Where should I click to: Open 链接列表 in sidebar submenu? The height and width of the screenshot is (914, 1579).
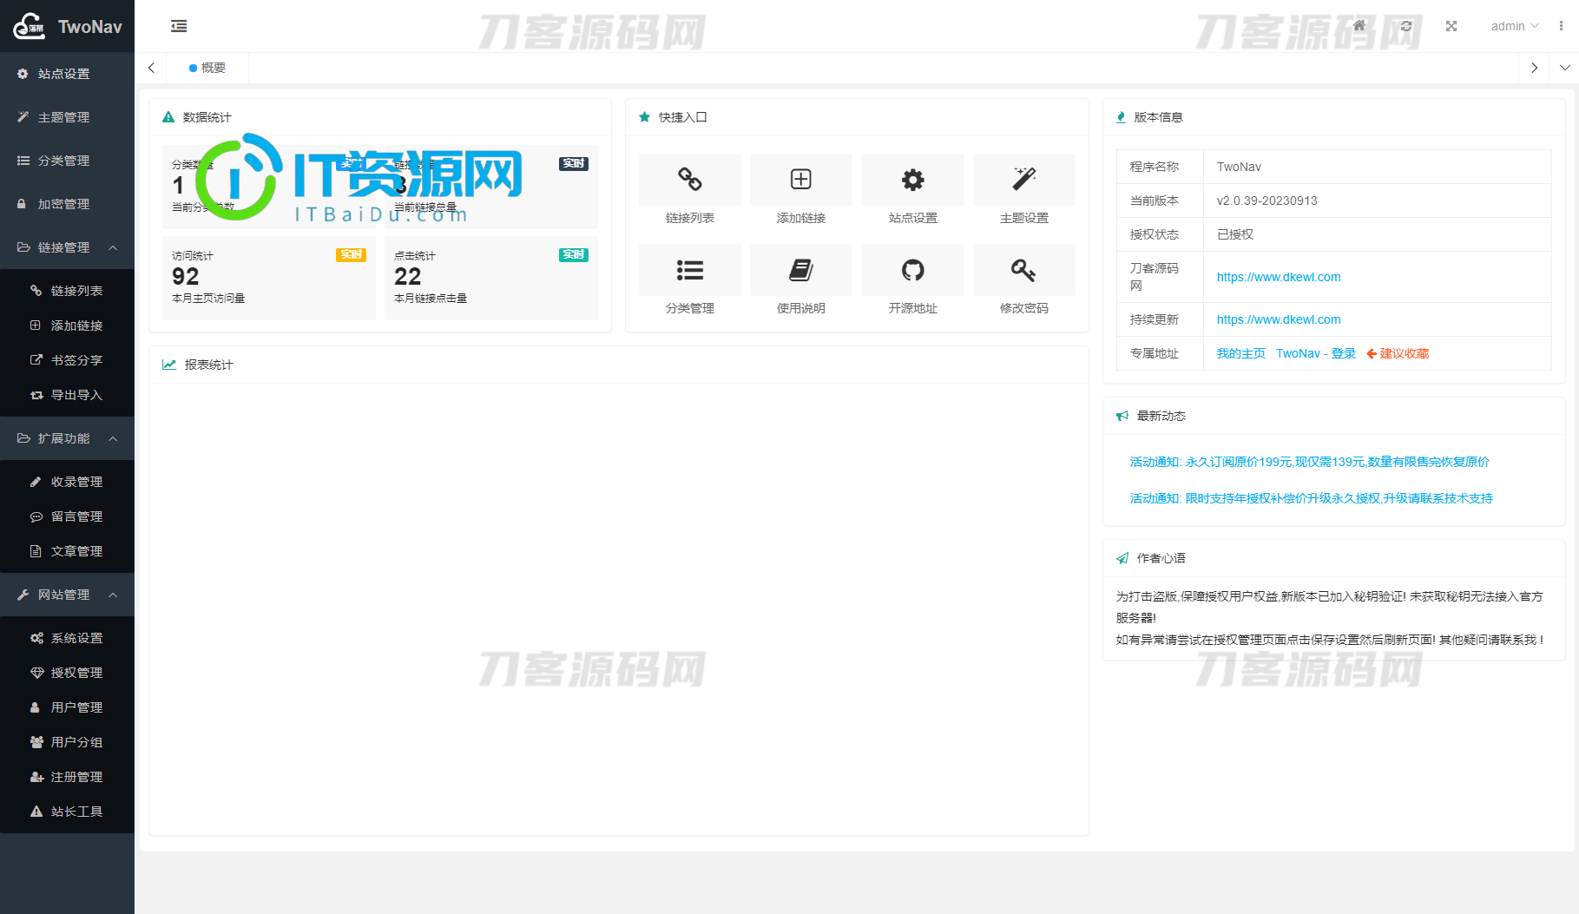point(67,291)
